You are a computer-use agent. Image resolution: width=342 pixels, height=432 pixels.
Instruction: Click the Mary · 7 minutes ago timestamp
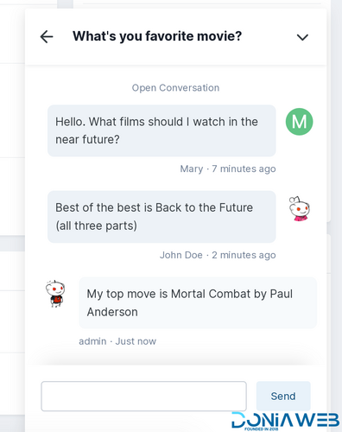point(228,168)
